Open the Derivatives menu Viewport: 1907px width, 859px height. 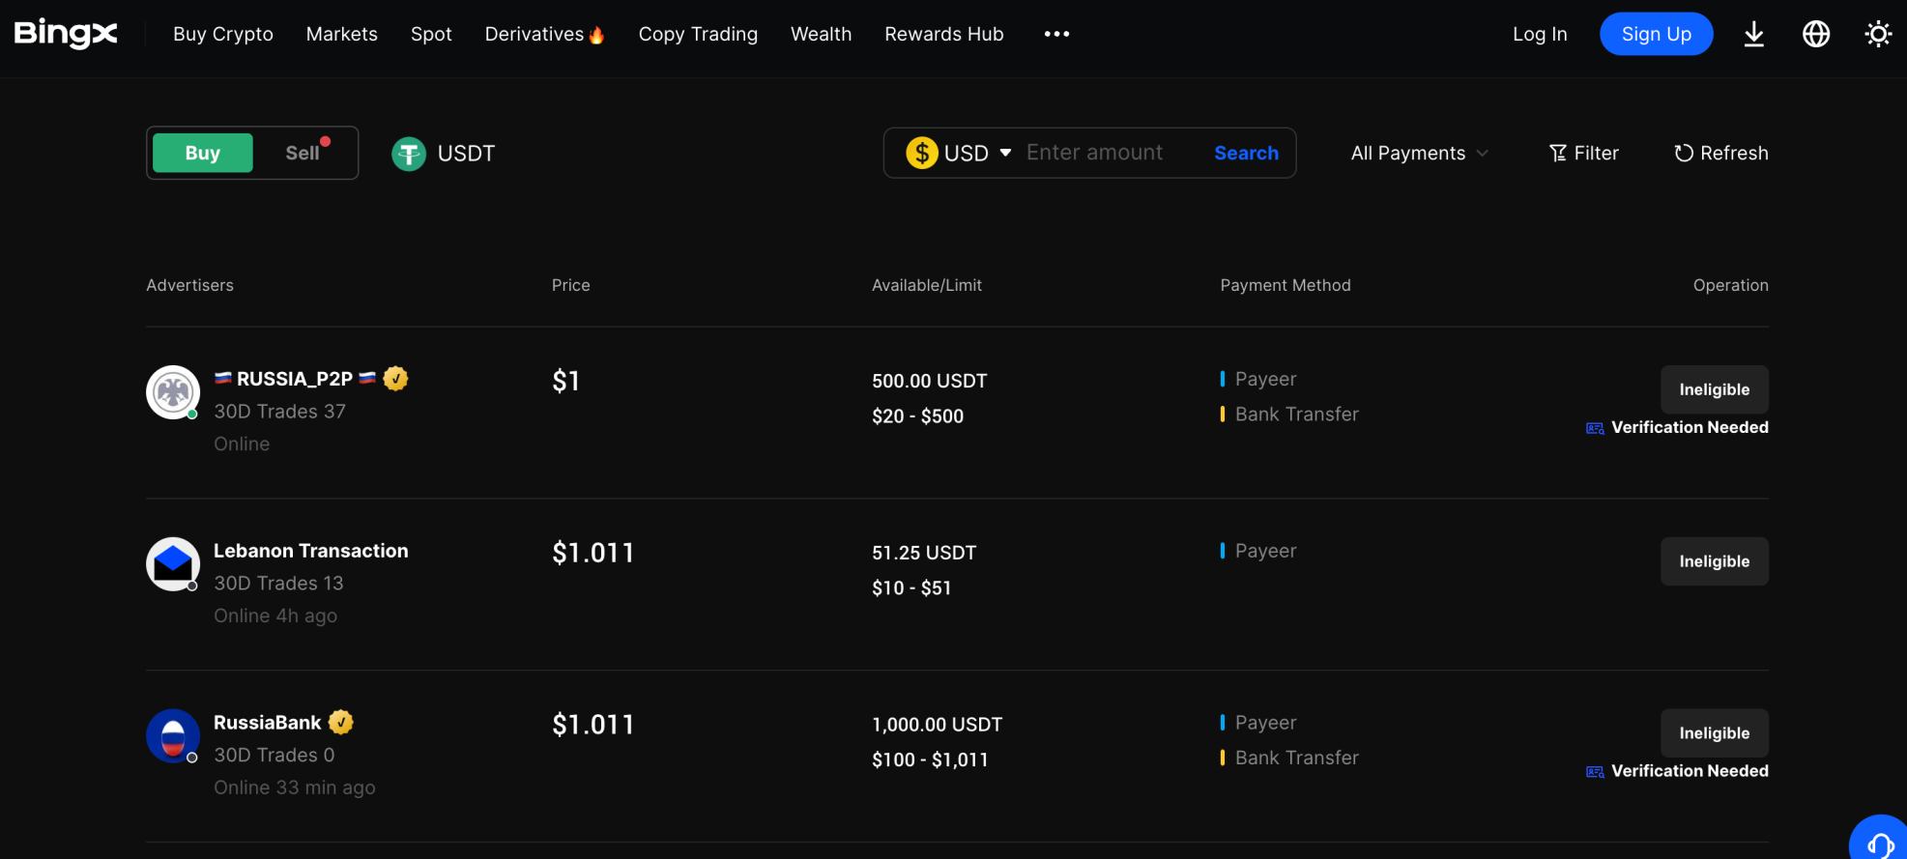544,34
